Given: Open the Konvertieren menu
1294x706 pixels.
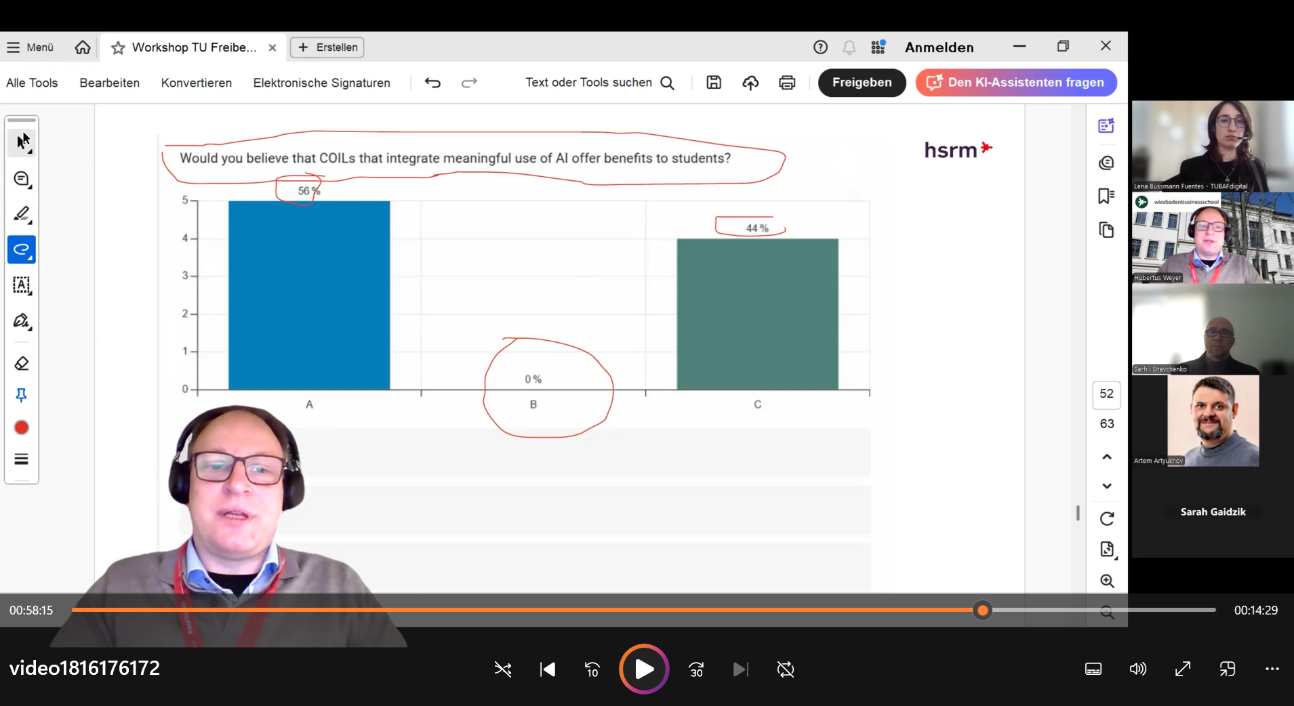Looking at the screenshot, I should click(x=196, y=83).
